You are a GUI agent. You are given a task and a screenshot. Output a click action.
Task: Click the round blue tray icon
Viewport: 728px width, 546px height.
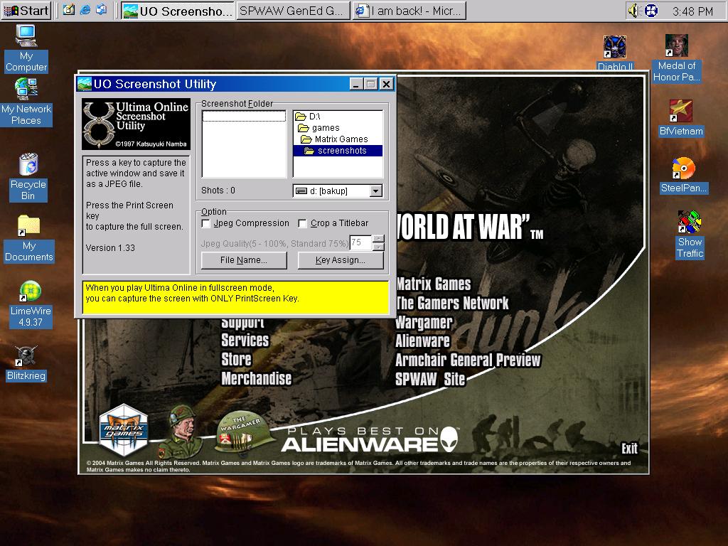[x=651, y=10]
